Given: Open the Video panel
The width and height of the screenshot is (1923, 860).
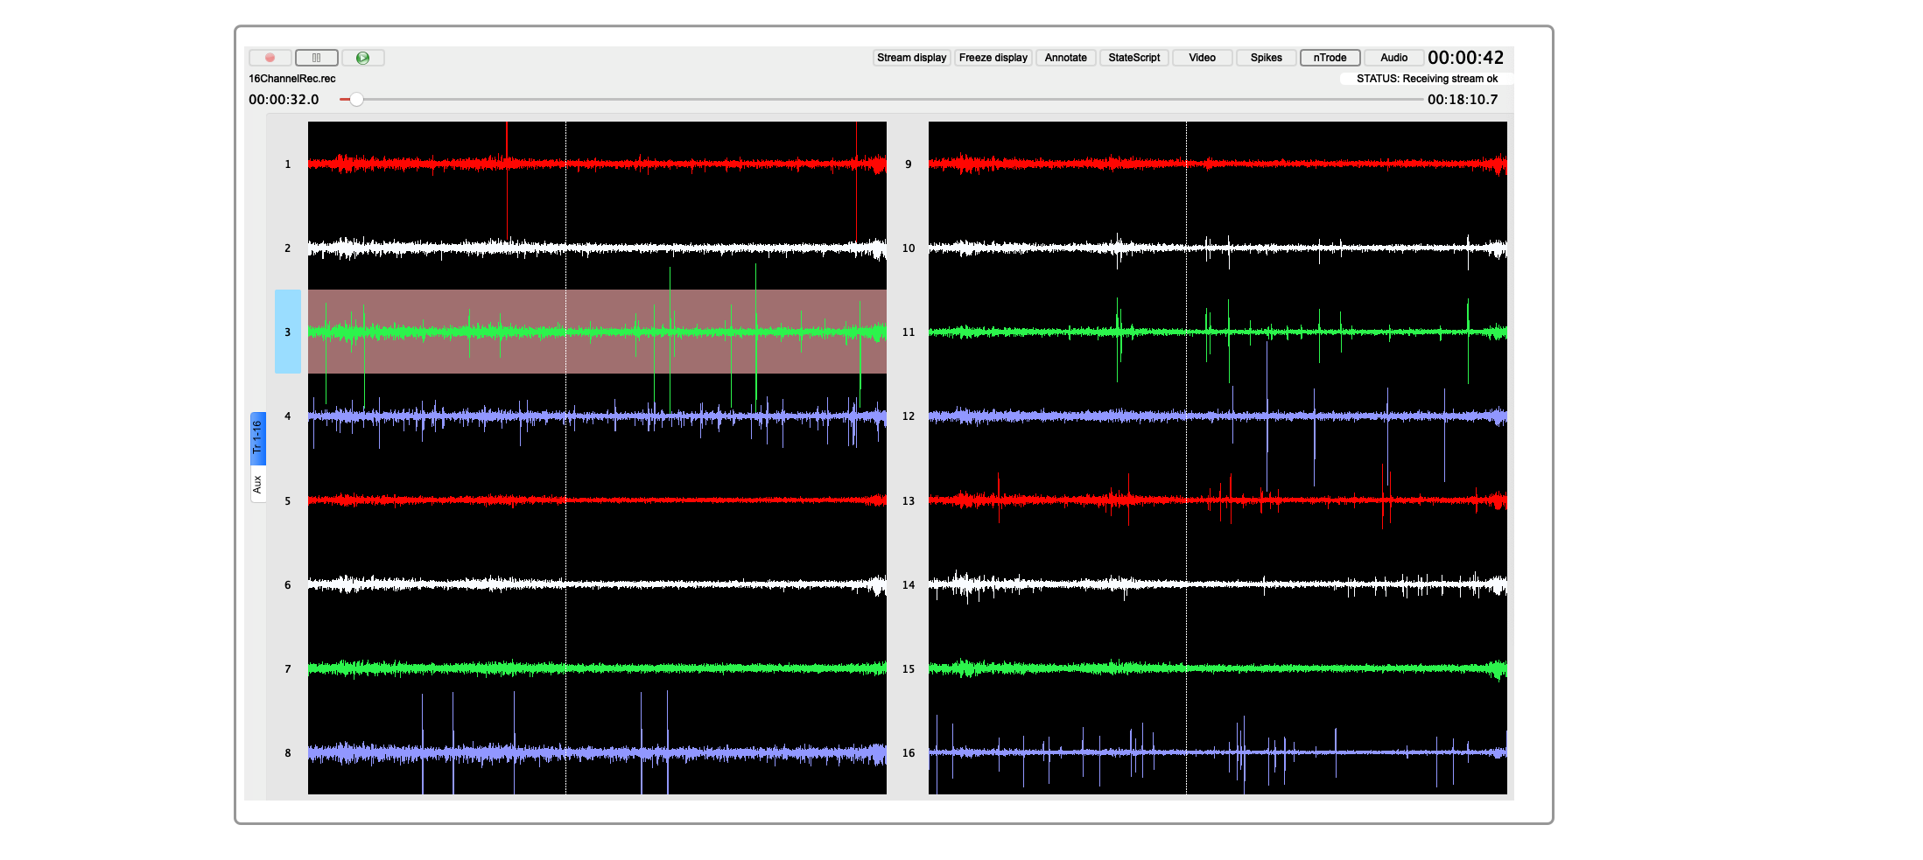Looking at the screenshot, I should point(1203,58).
